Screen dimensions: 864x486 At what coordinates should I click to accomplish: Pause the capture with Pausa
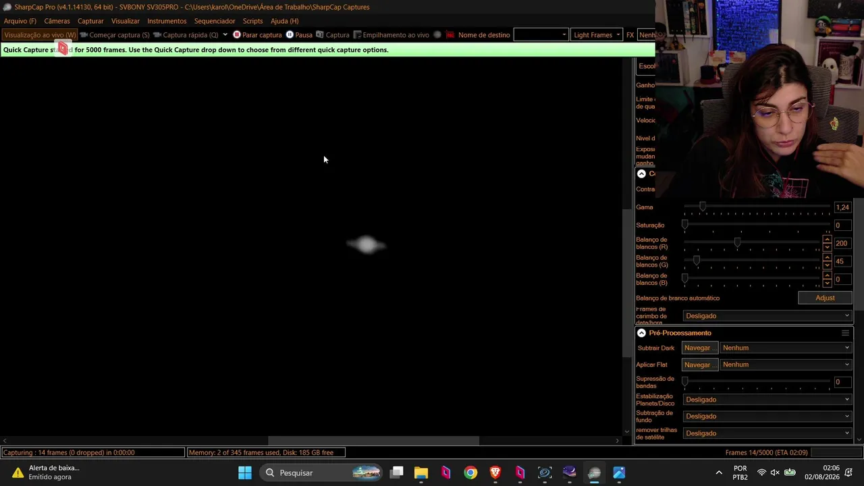click(299, 35)
